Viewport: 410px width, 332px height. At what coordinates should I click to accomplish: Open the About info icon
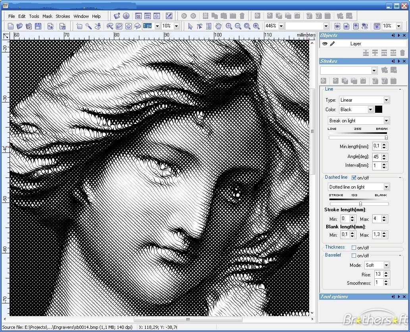click(x=126, y=16)
